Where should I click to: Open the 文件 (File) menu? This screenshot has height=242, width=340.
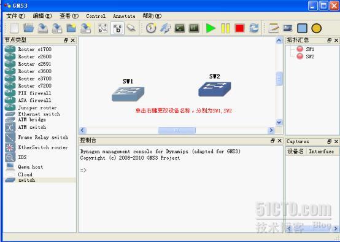[15, 16]
